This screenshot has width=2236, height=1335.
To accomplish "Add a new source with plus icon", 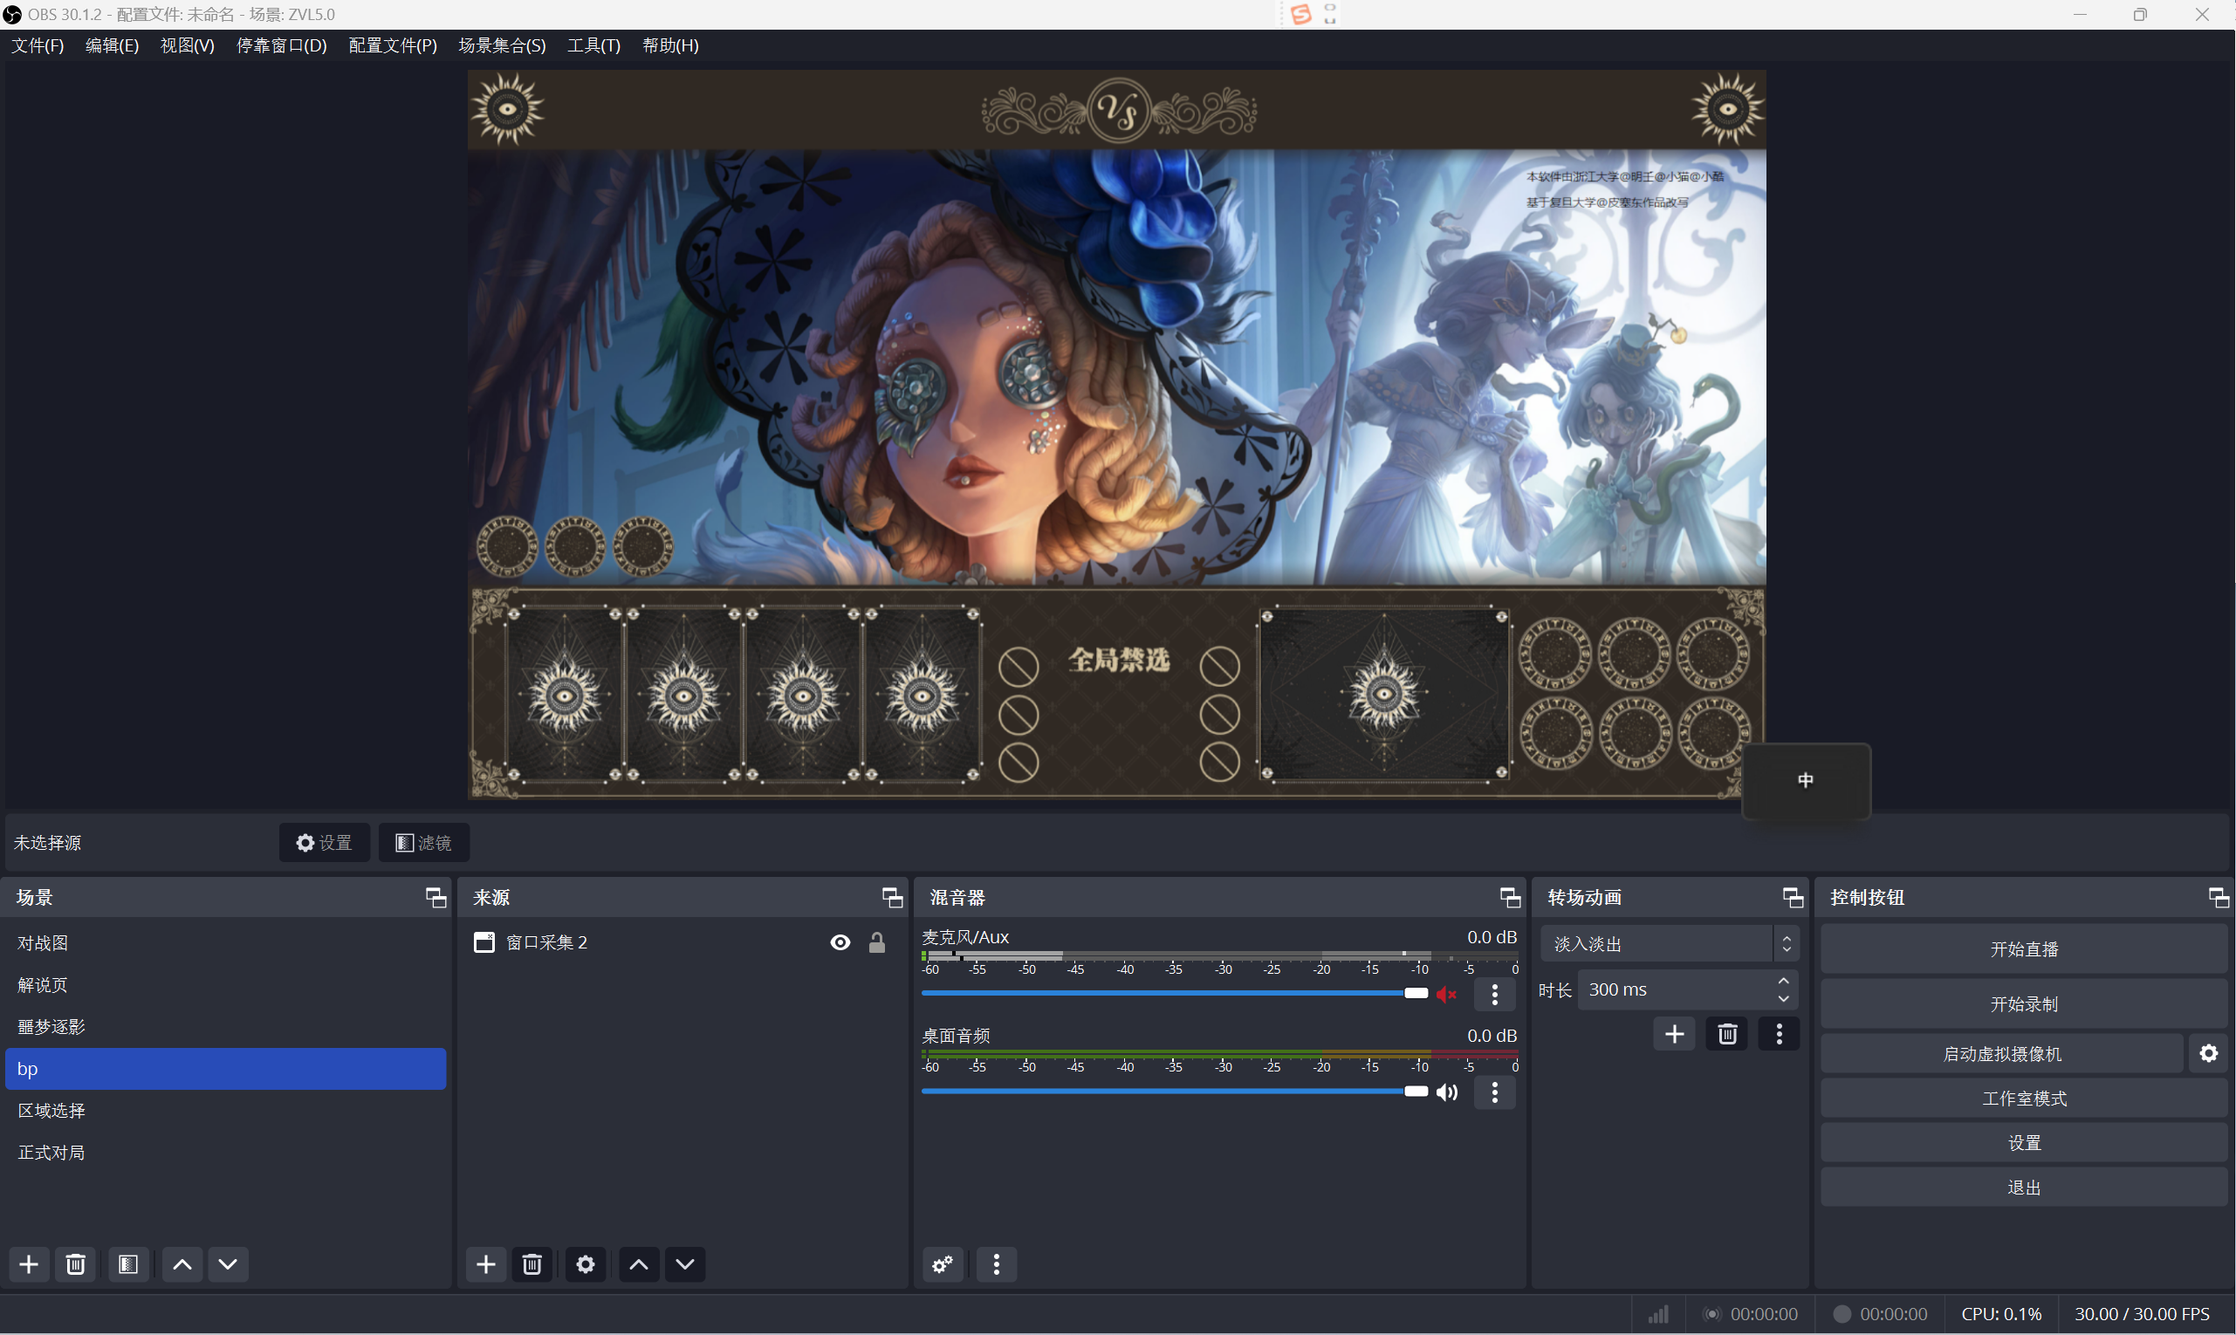I will tap(486, 1264).
